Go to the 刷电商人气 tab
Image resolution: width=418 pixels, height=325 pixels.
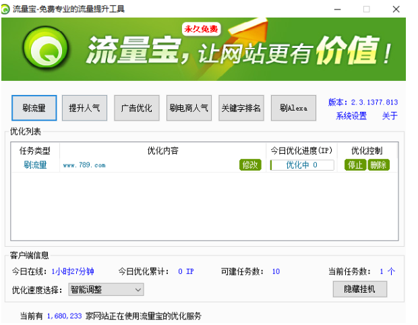(189, 108)
